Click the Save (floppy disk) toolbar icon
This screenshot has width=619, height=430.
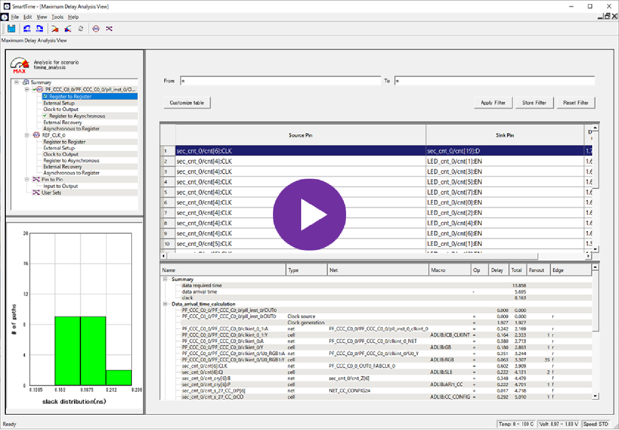[x=11, y=29]
